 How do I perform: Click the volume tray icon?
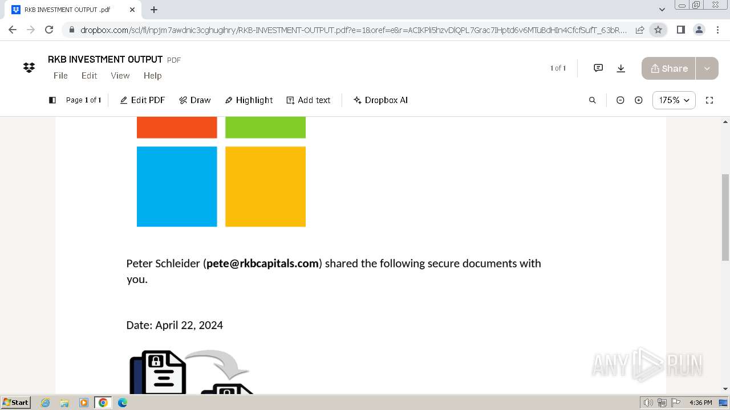tap(648, 403)
